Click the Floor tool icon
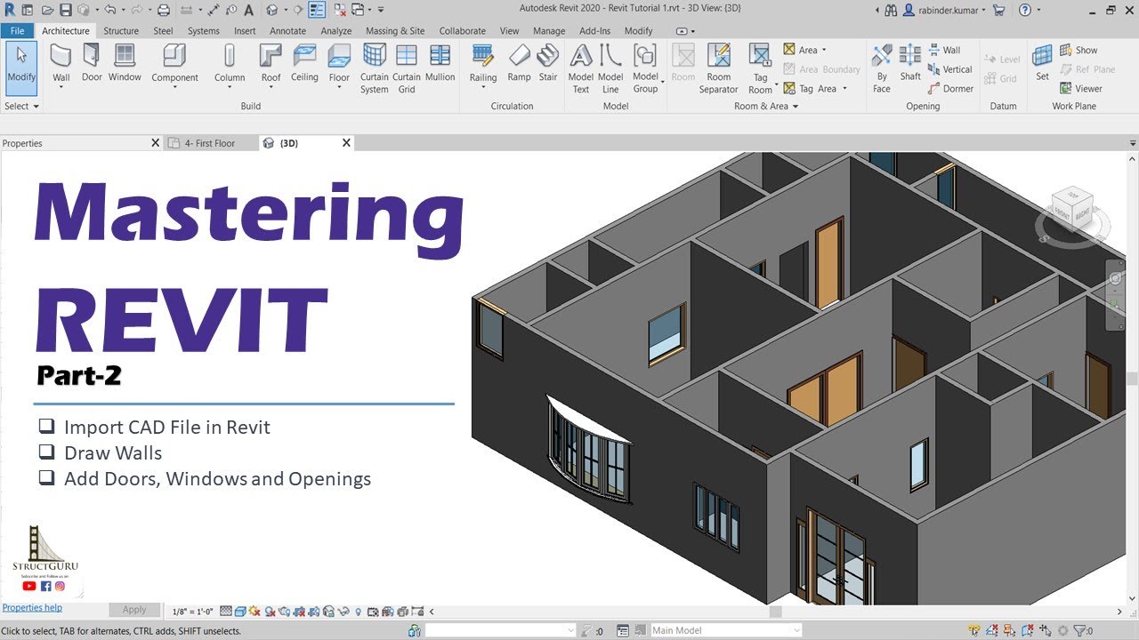 coord(339,56)
